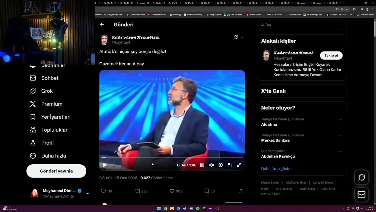Go to Profil page
The height and width of the screenshot is (212, 376).
[42, 143]
